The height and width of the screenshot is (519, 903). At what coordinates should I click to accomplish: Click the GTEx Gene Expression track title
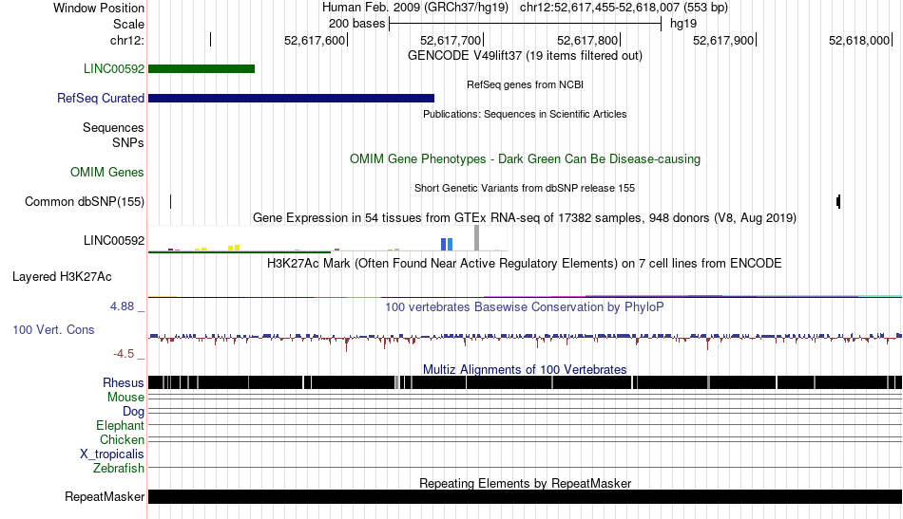(526, 218)
